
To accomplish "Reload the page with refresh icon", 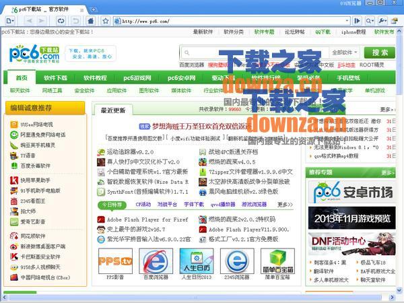I will coord(61,21).
